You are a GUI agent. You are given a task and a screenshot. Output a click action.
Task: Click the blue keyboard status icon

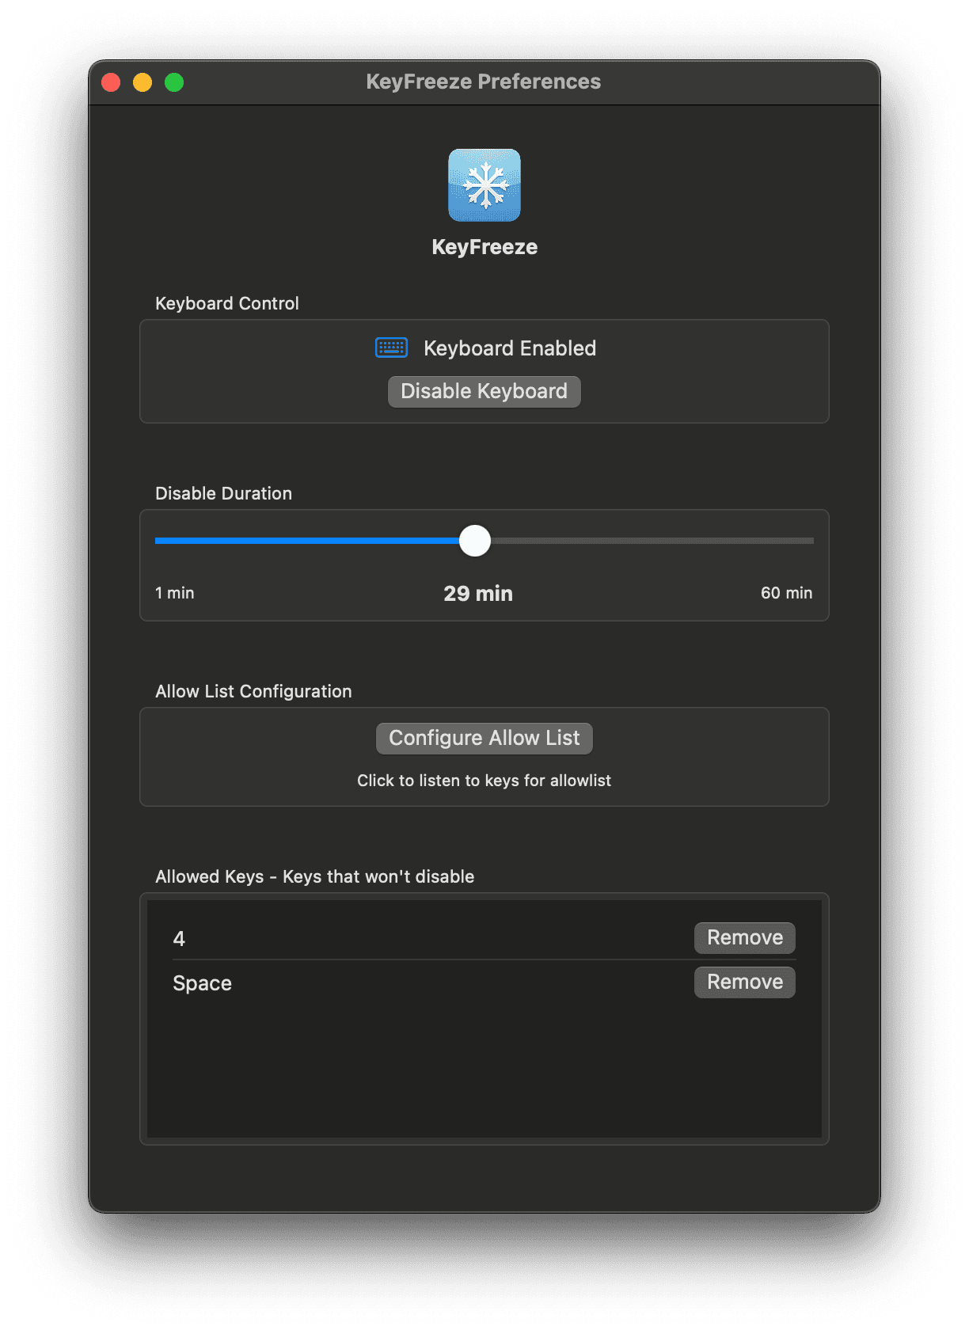tap(391, 348)
